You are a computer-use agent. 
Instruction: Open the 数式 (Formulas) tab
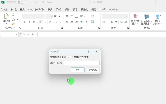(x=50, y=9)
